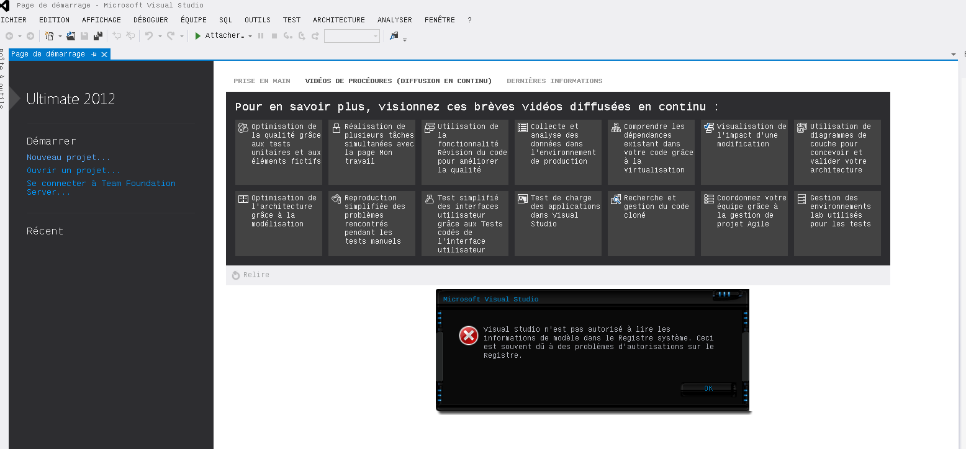
Task: Click the Attacher button label
Action: click(225, 36)
